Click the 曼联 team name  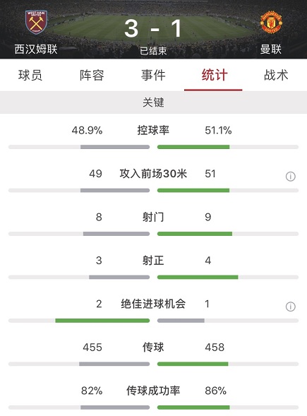click(271, 49)
